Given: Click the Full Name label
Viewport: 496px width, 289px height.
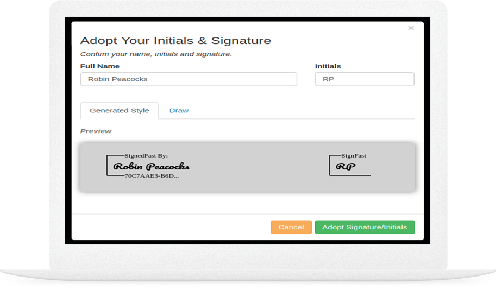Looking at the screenshot, I should point(100,66).
